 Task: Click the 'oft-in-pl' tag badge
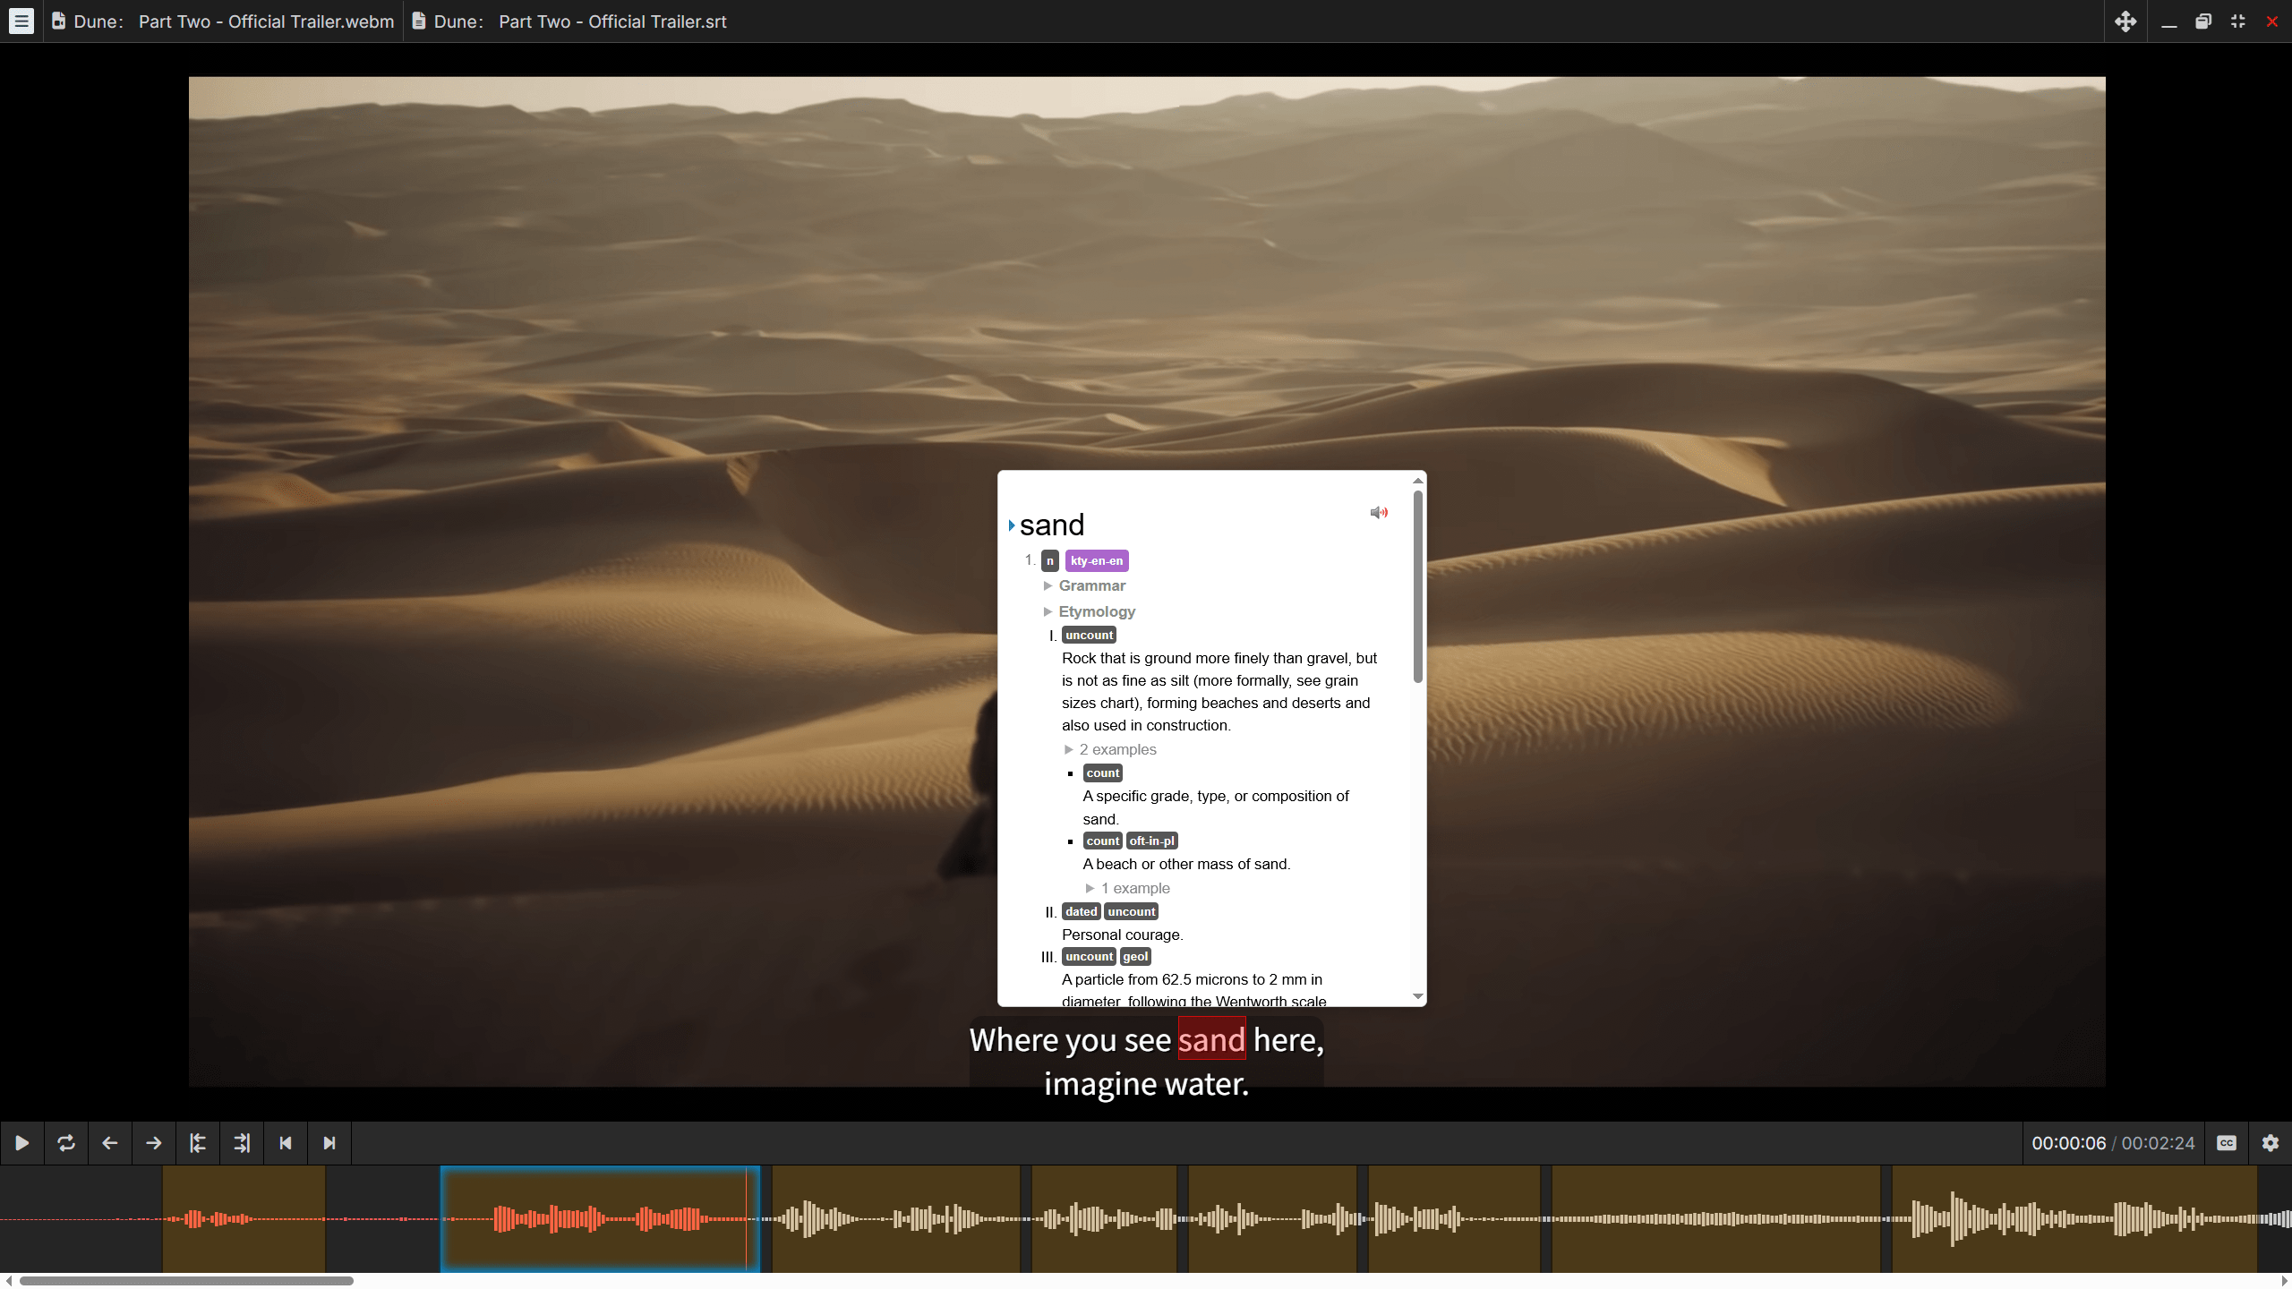click(1151, 841)
